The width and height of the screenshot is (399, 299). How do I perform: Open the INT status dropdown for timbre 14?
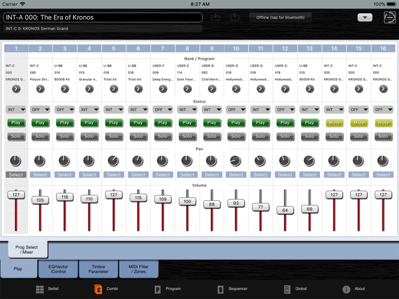click(x=334, y=110)
